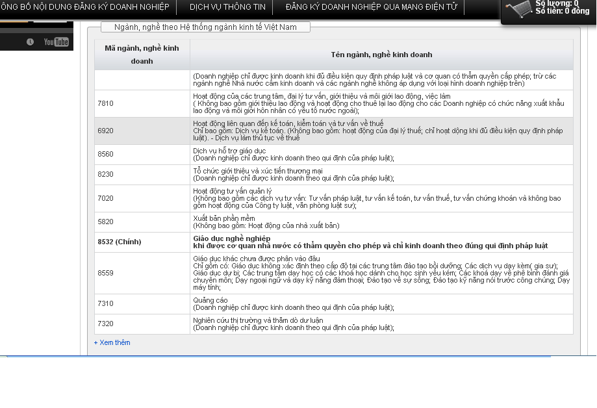597x408 pixels.
Task: Select the Tên ngành, nghề kinh doanh column header
Action: coord(381,55)
